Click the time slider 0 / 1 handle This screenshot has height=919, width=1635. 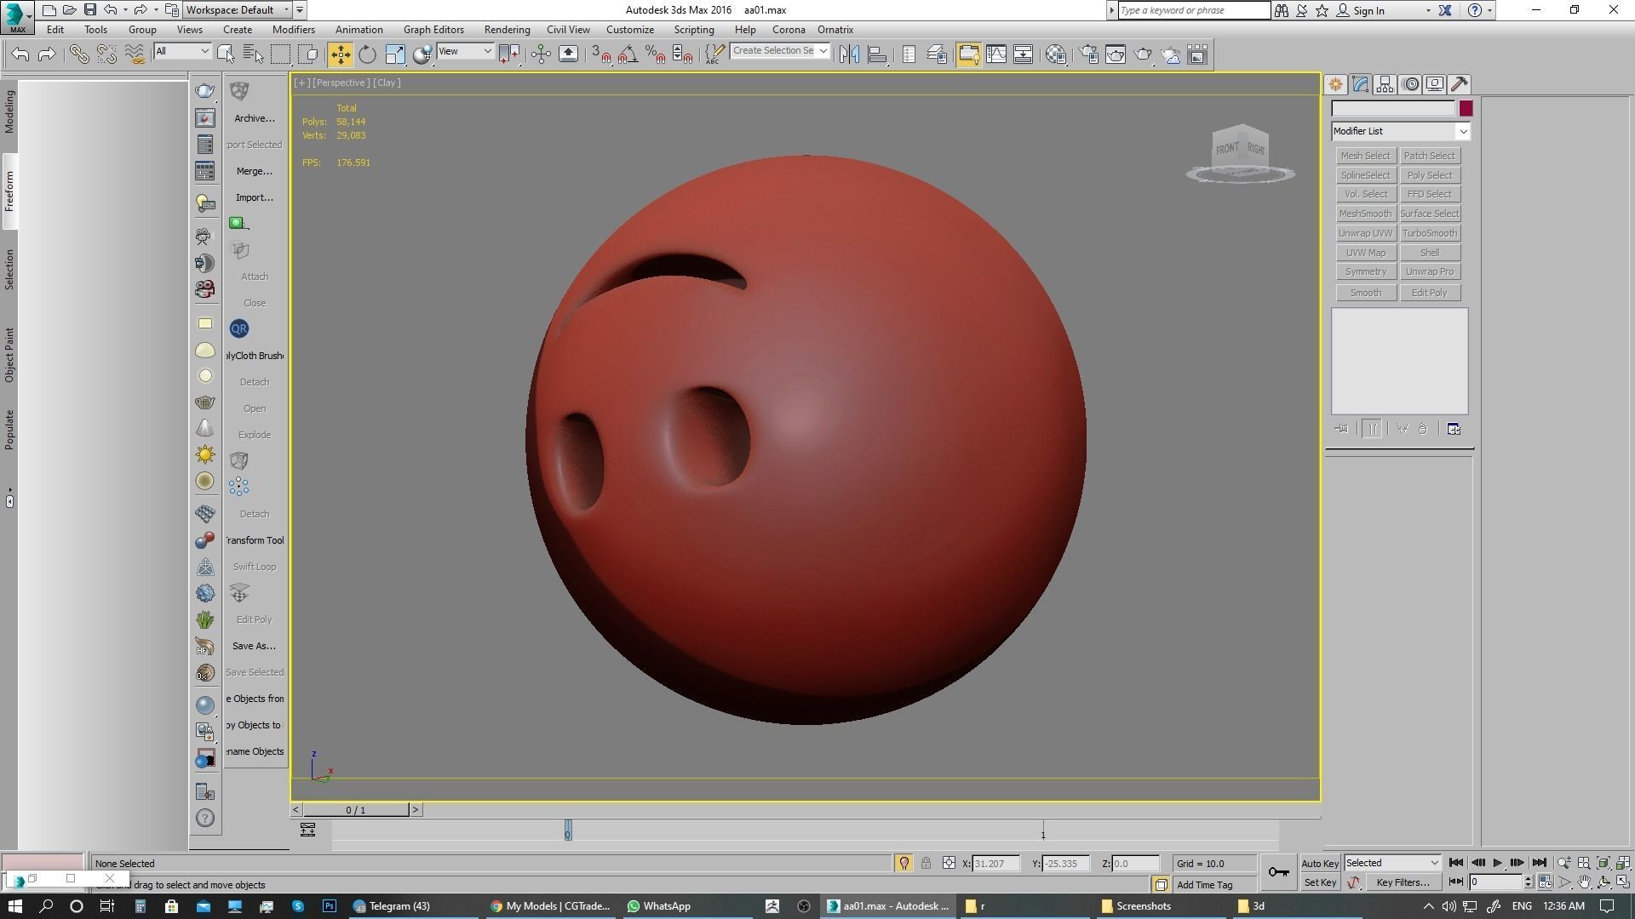[x=356, y=810]
